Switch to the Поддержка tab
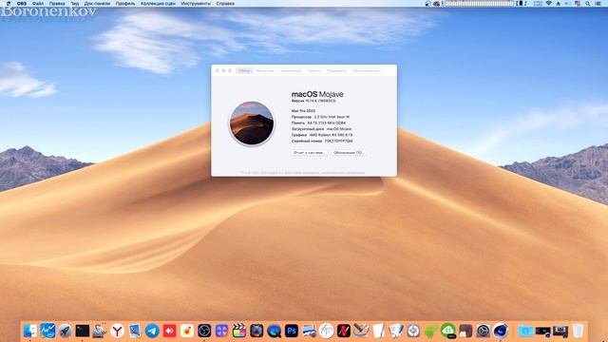 336,70
